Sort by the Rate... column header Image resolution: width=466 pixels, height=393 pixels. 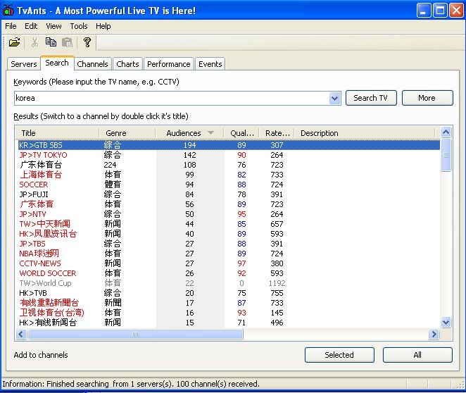pos(277,133)
